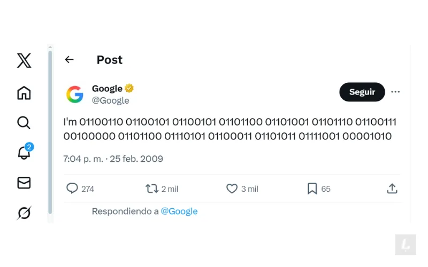Click the Google profile avatar
This screenshot has width=428, height=267.
(75, 94)
